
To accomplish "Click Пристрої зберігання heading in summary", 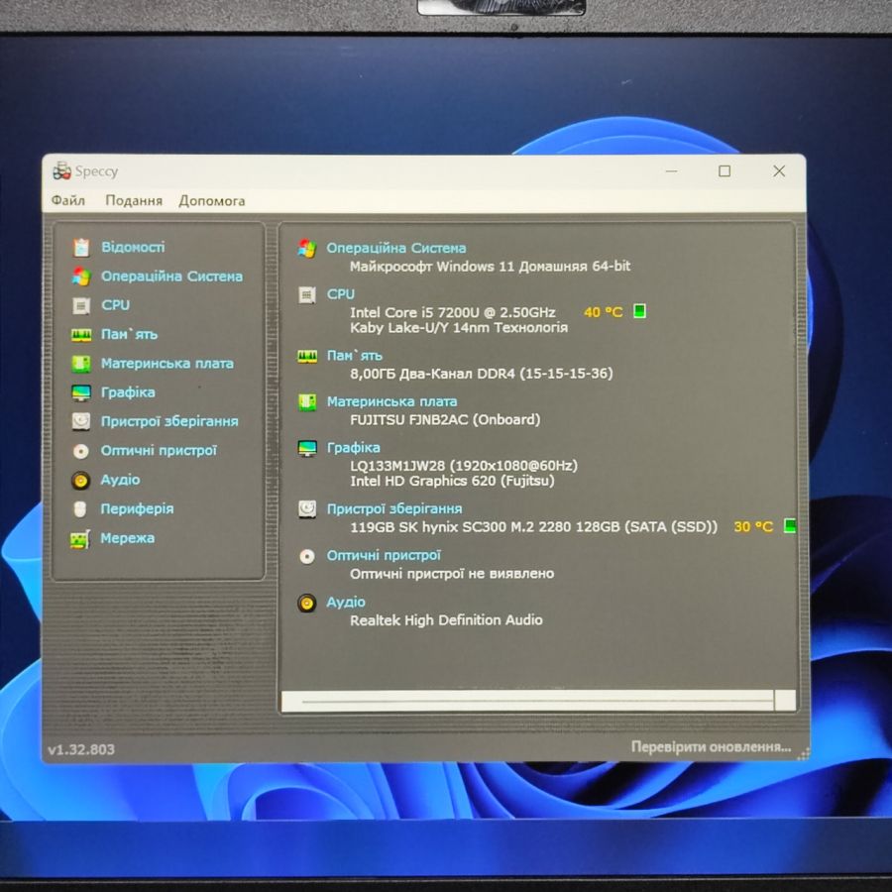I will click(x=394, y=508).
